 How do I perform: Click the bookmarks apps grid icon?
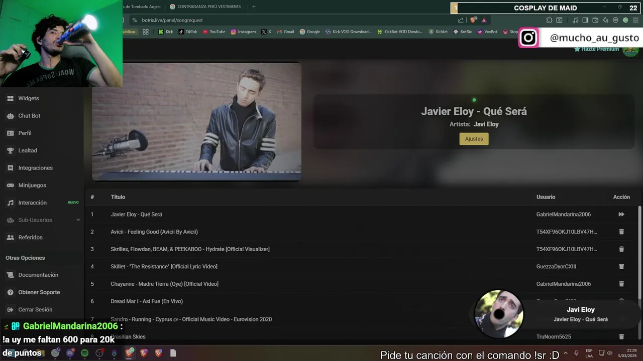(146, 32)
